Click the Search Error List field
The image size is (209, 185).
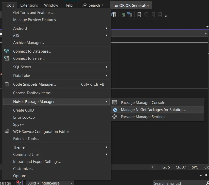pos(178,183)
